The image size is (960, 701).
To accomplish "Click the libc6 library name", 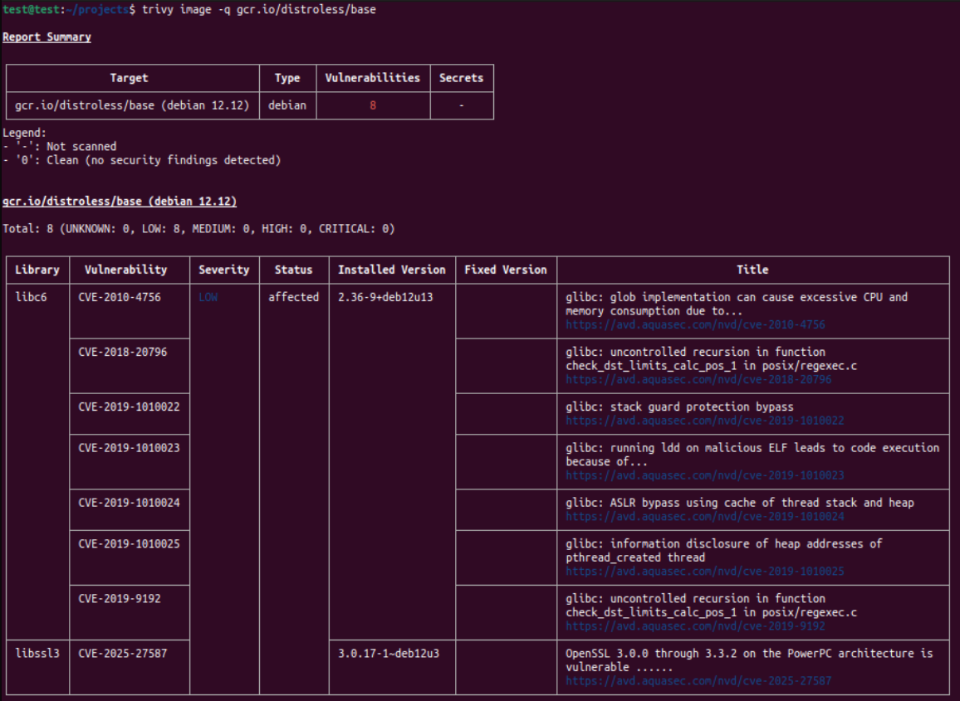I will click(31, 297).
